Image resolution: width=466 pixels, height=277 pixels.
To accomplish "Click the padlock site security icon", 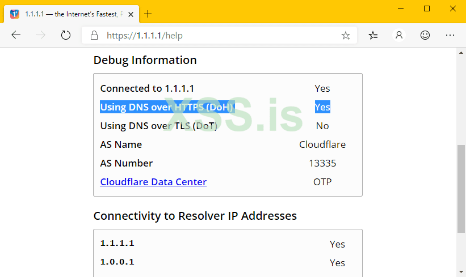I will click(94, 36).
